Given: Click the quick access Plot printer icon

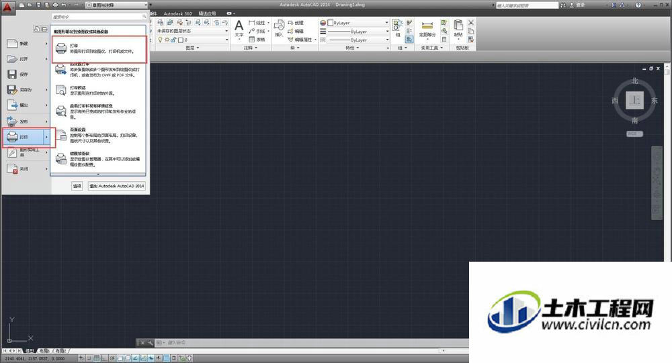Looking at the screenshot, I should point(55,5).
